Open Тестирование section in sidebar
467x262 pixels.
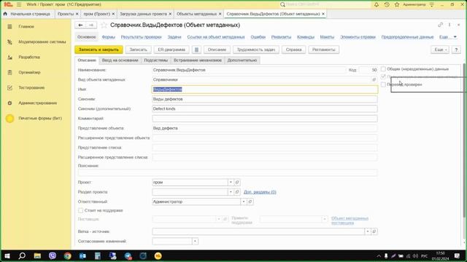[31, 87]
